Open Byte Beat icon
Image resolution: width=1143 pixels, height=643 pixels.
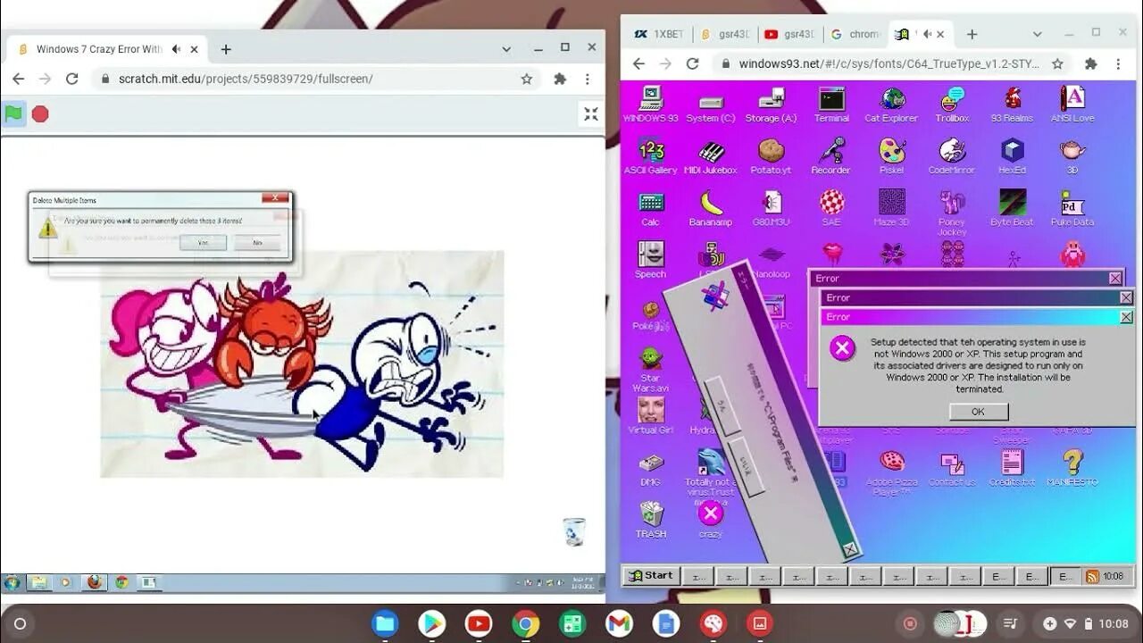pos(1012,209)
